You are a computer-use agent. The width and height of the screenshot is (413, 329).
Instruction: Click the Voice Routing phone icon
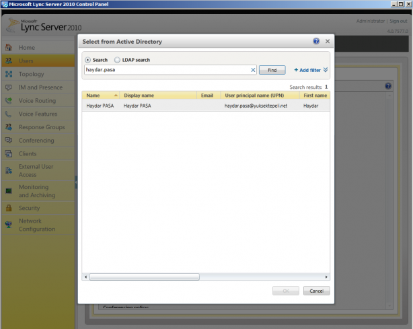(9, 101)
